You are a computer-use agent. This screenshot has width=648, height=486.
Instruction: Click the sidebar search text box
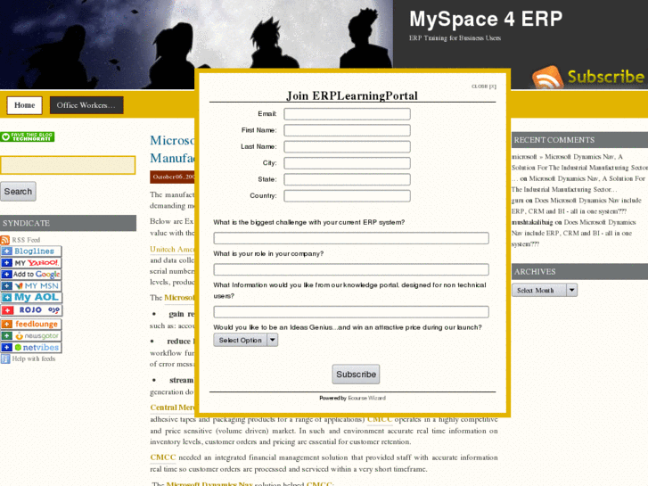point(68,165)
